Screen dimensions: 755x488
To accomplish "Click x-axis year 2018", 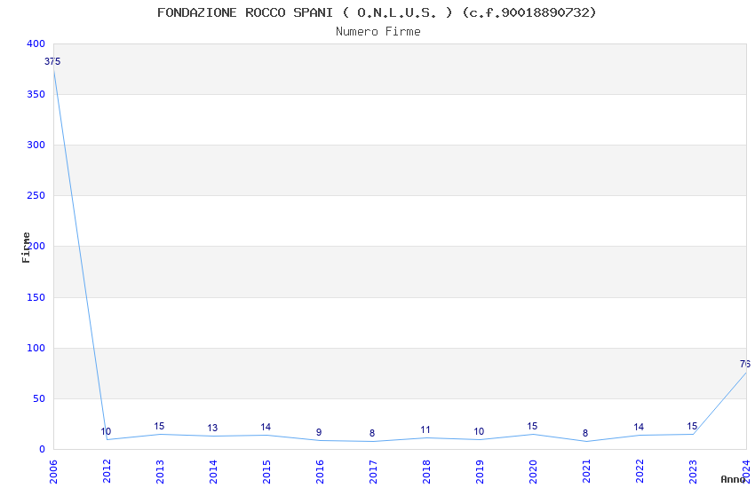I will tap(426, 471).
